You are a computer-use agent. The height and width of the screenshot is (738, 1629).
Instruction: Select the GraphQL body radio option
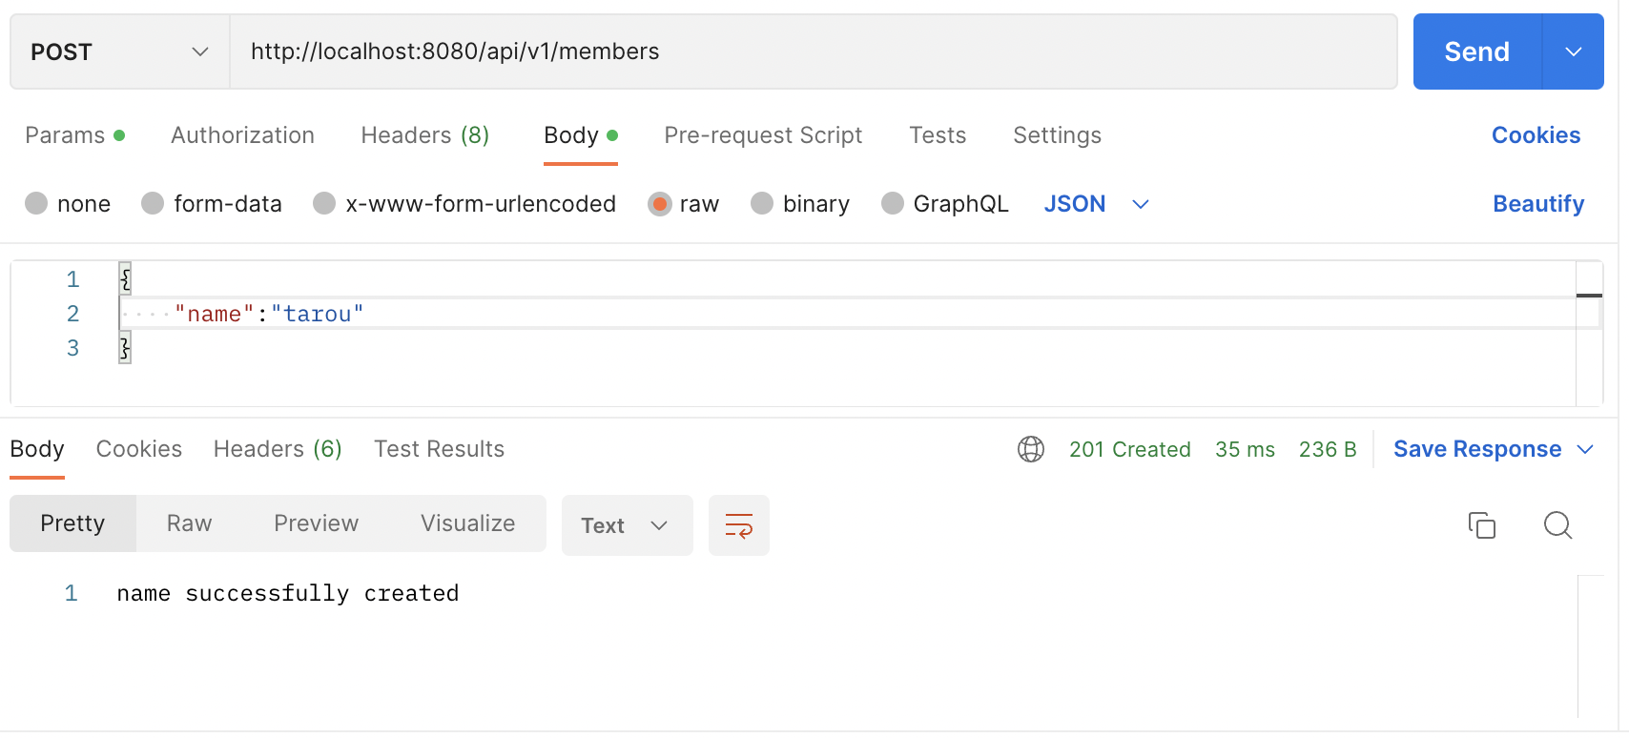pyautogui.click(x=893, y=203)
